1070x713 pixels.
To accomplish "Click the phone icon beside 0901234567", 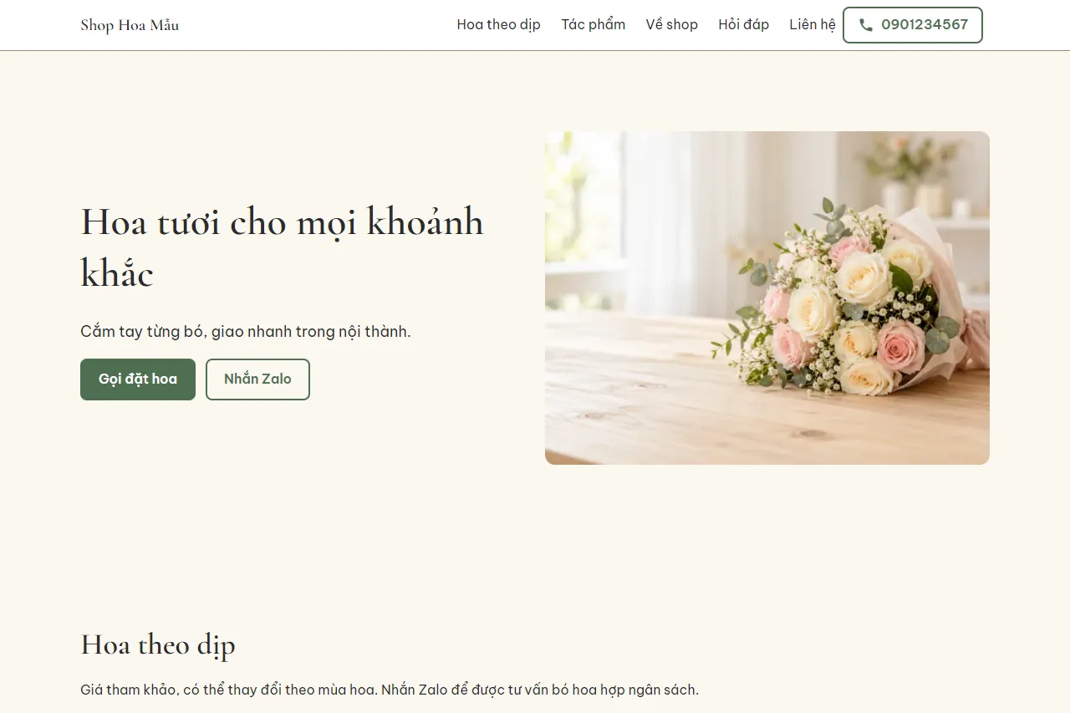I will coord(866,25).
